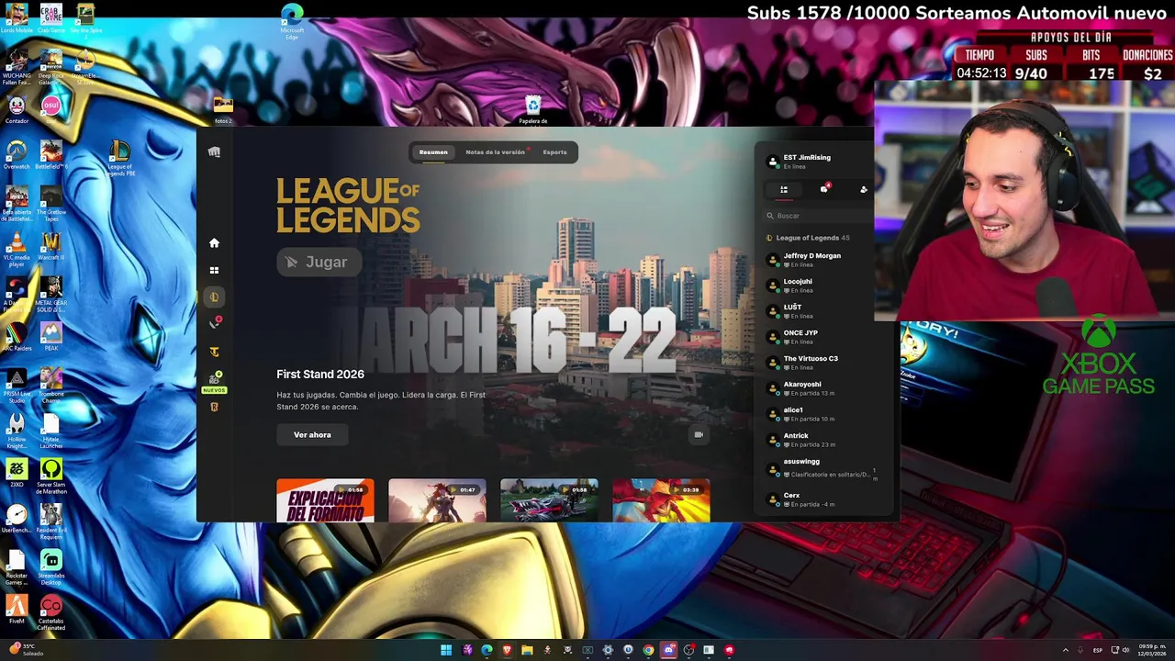Click the Jugar play button
Image resolution: width=1175 pixels, height=661 pixels.
click(x=318, y=263)
